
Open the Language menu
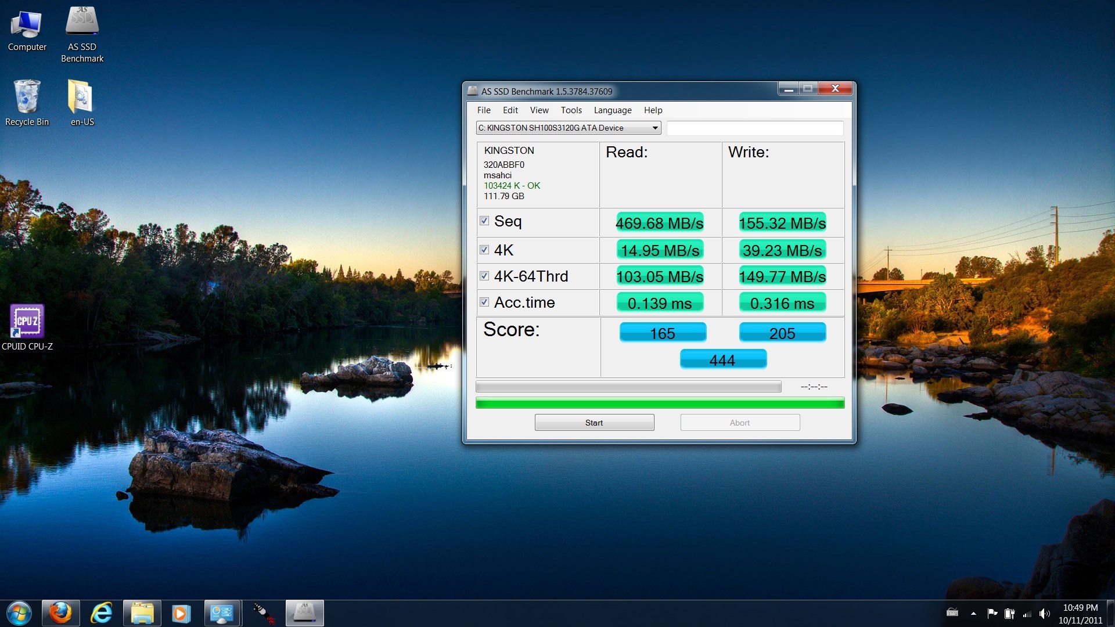[x=613, y=110]
